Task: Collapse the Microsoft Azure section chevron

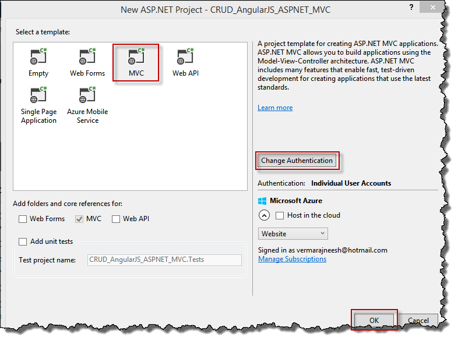Action: 264,215
